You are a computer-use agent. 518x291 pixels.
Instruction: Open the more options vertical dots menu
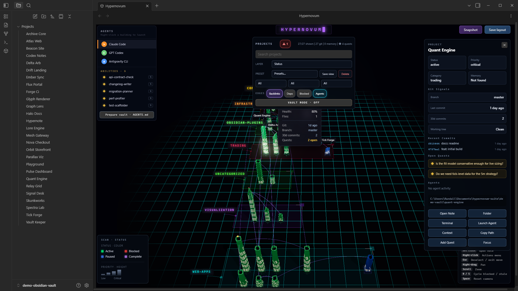[511, 16]
